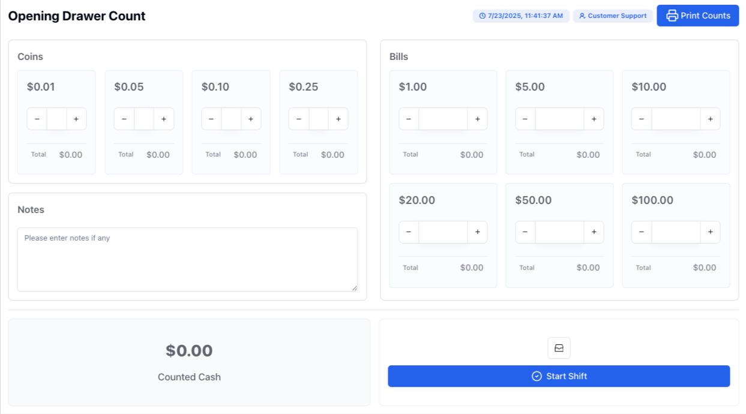Select the $0.25 quantity field
The width and height of the screenshot is (746, 414).
(x=319, y=119)
